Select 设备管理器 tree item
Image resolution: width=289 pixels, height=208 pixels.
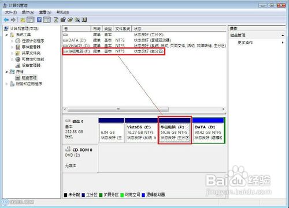pos(31,66)
